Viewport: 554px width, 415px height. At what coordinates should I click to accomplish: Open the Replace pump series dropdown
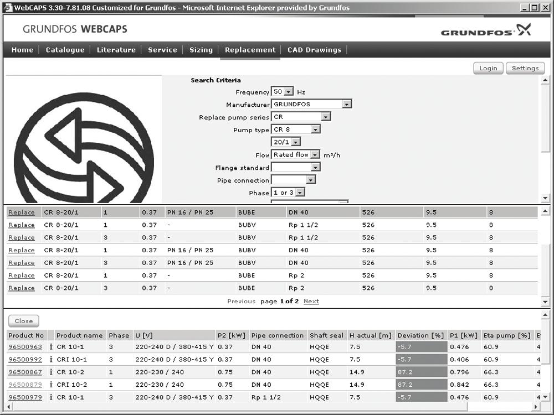(326, 117)
